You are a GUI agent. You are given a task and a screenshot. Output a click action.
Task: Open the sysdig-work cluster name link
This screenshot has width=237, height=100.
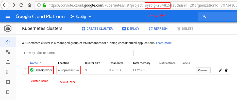44,70
